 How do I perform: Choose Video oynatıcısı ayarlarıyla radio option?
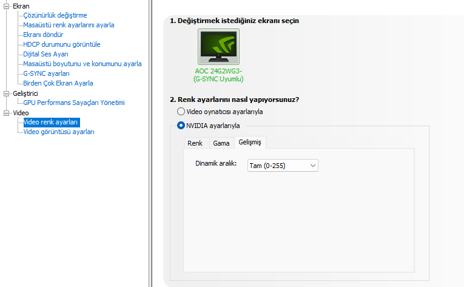181,112
